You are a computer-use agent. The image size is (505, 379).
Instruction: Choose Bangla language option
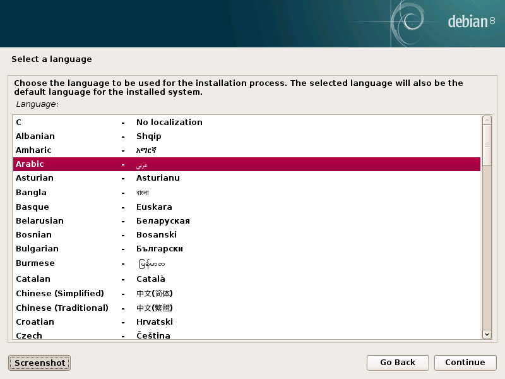(x=246, y=193)
